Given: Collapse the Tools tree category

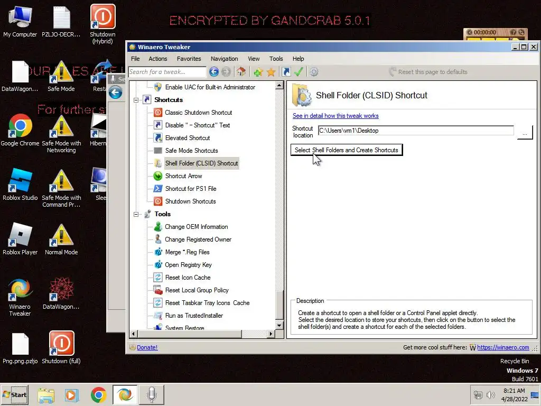Looking at the screenshot, I should click(136, 215).
